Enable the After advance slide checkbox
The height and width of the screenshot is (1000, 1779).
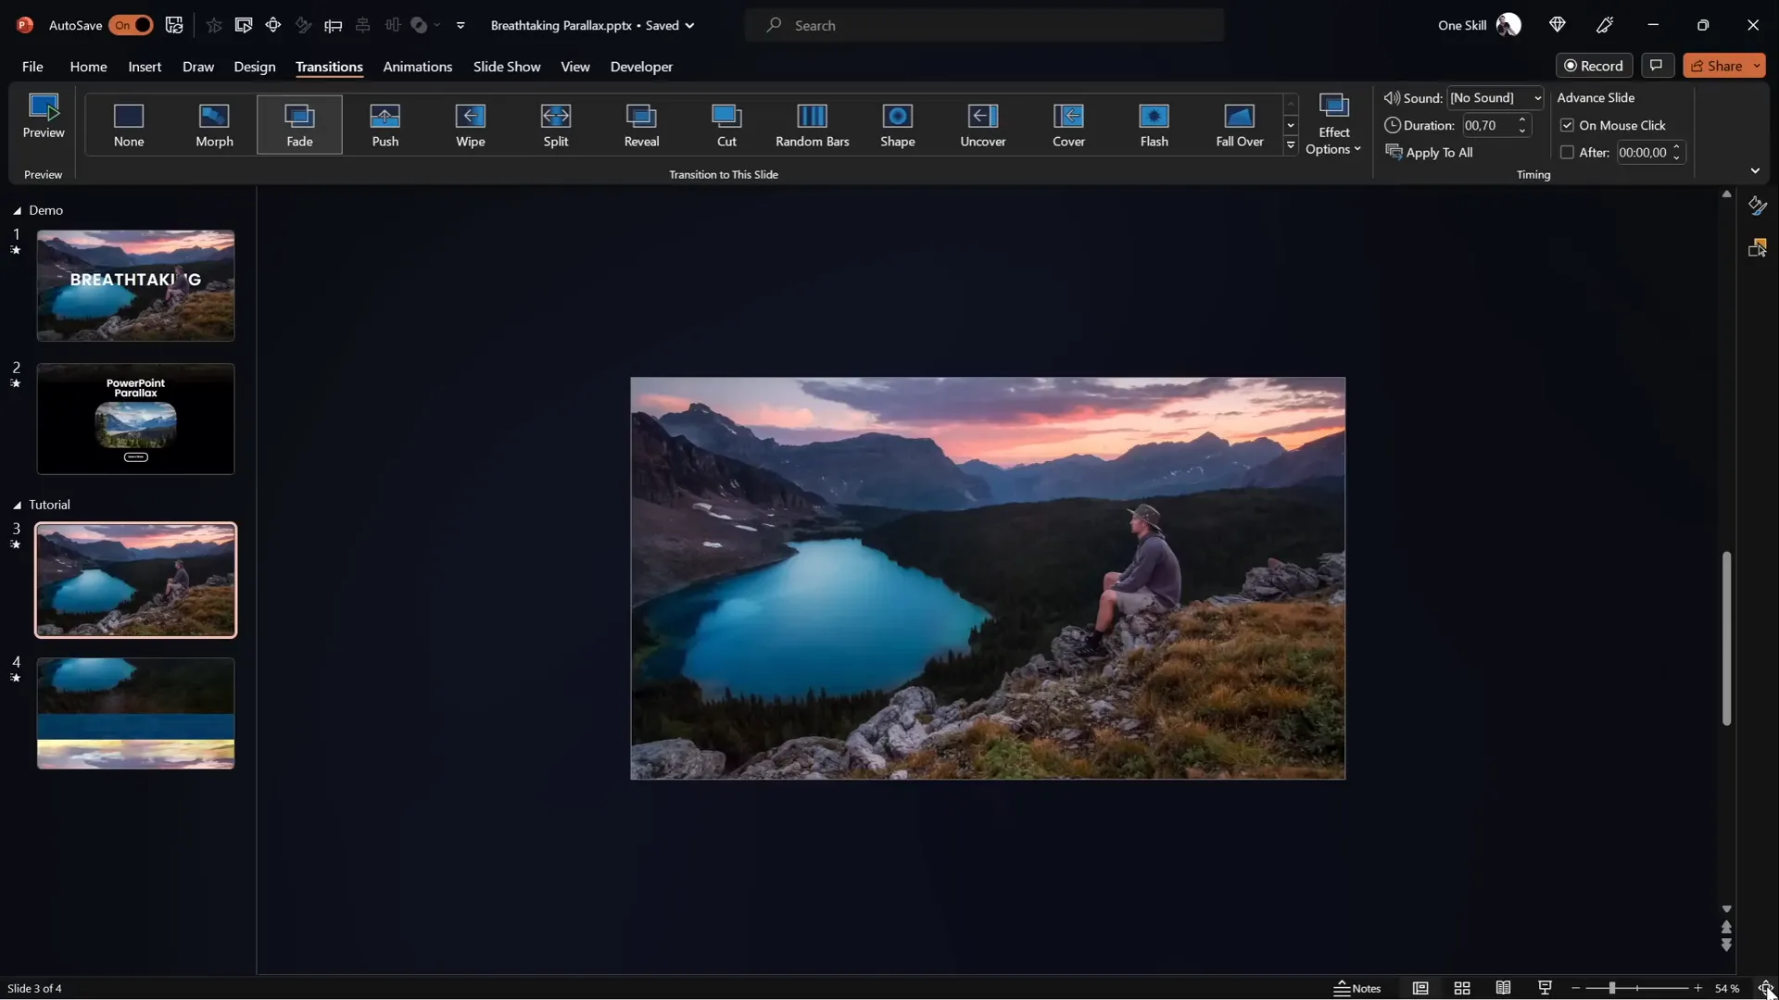[x=1568, y=152]
